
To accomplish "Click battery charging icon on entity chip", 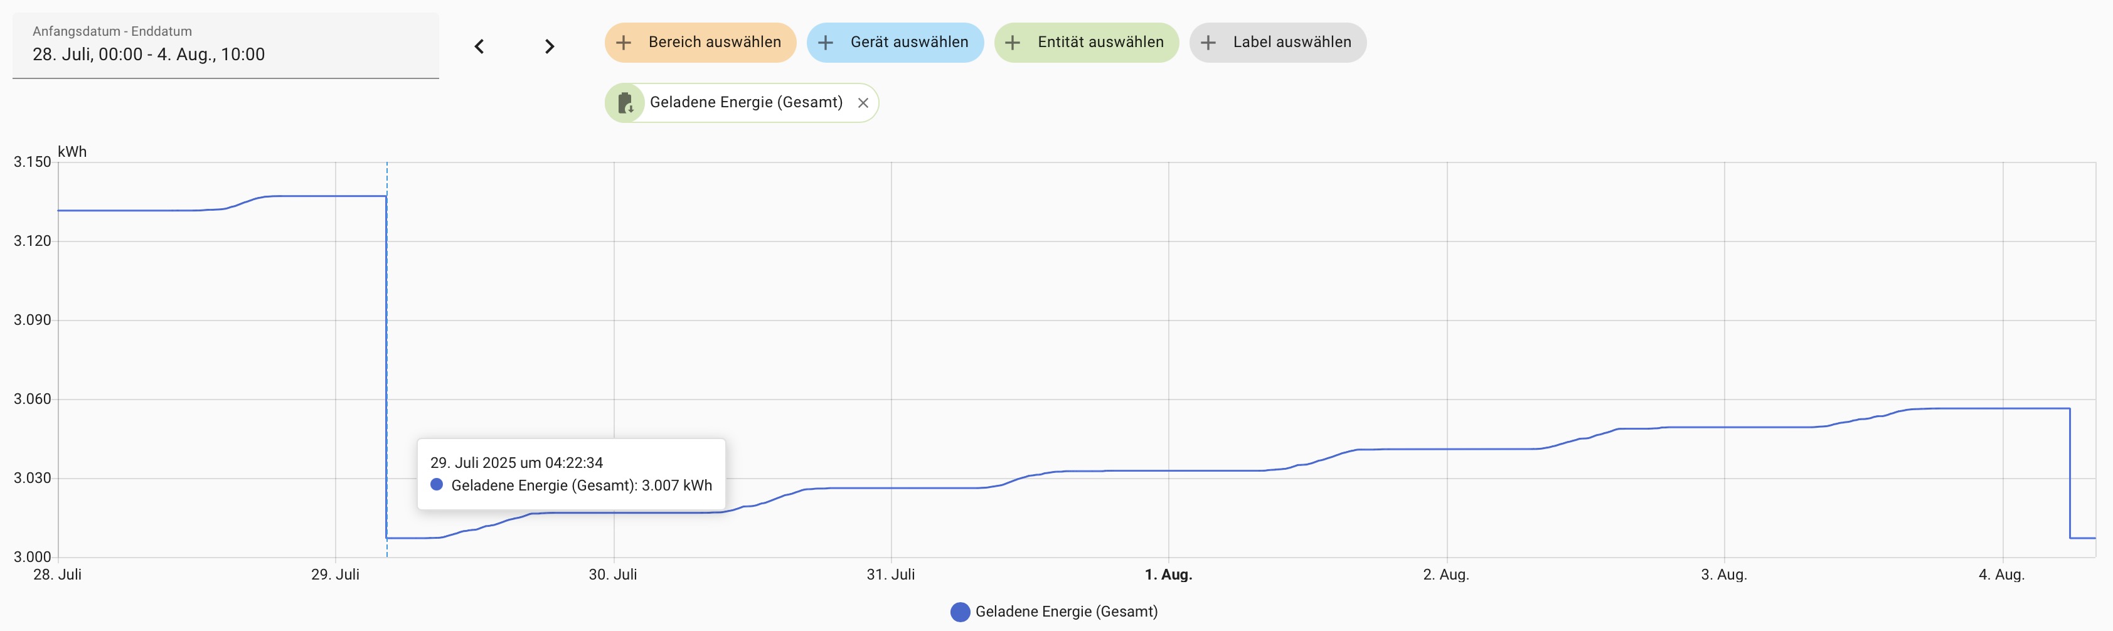I will [x=626, y=103].
